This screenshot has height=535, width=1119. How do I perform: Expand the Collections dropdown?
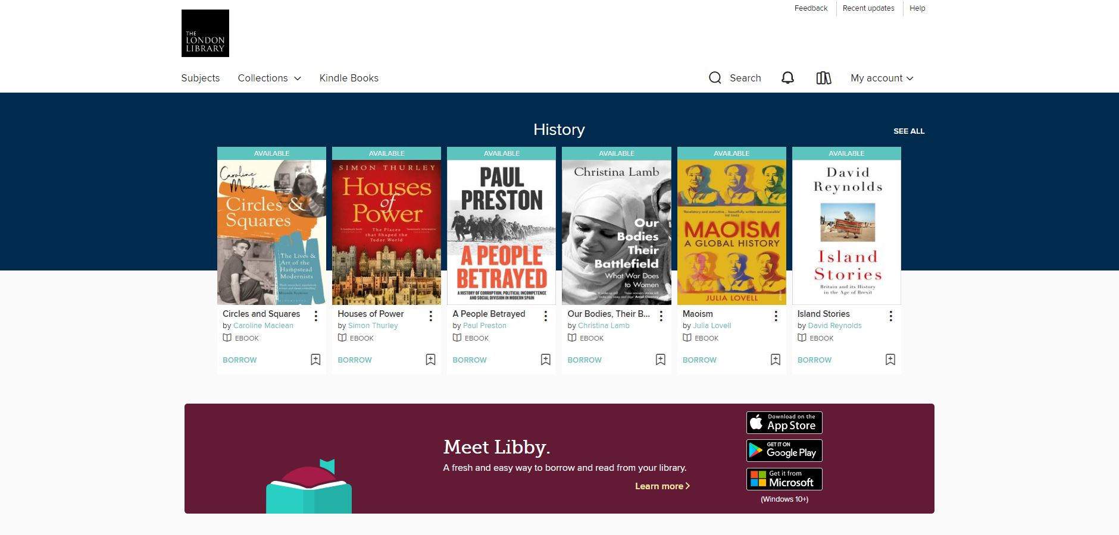pyautogui.click(x=269, y=78)
